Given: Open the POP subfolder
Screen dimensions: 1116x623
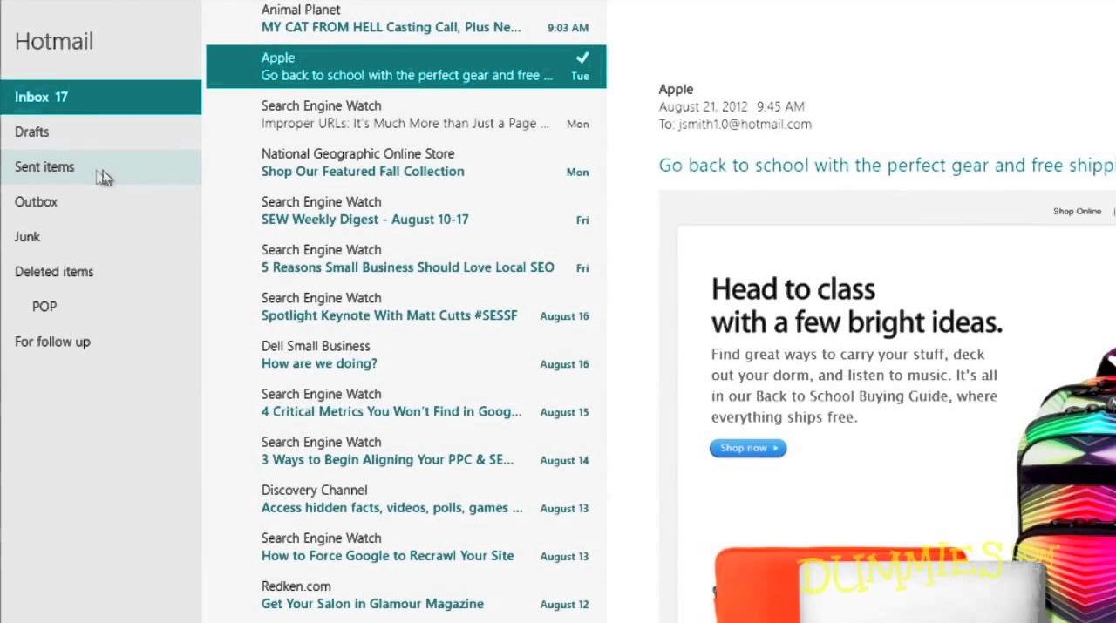Looking at the screenshot, I should coord(44,307).
